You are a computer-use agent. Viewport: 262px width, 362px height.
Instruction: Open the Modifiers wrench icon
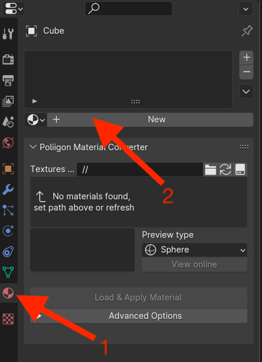click(x=8, y=189)
